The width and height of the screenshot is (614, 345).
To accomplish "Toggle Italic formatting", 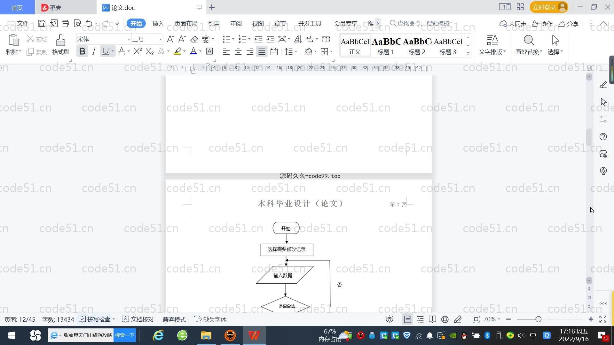I will coord(94,51).
